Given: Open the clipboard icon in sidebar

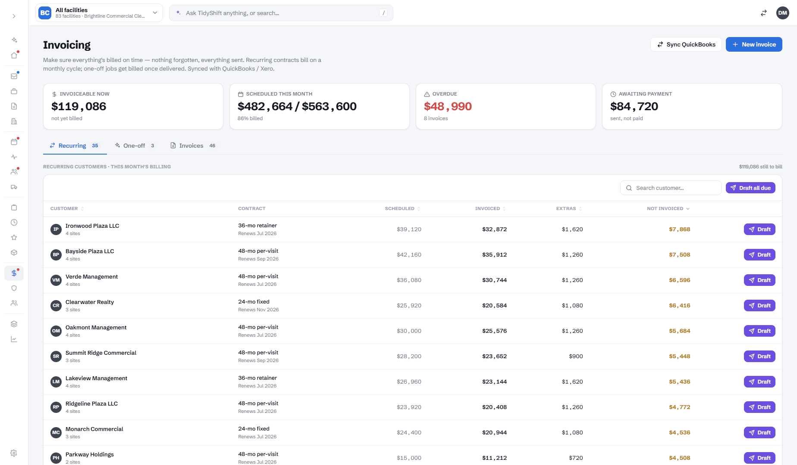Looking at the screenshot, I should (x=14, y=208).
